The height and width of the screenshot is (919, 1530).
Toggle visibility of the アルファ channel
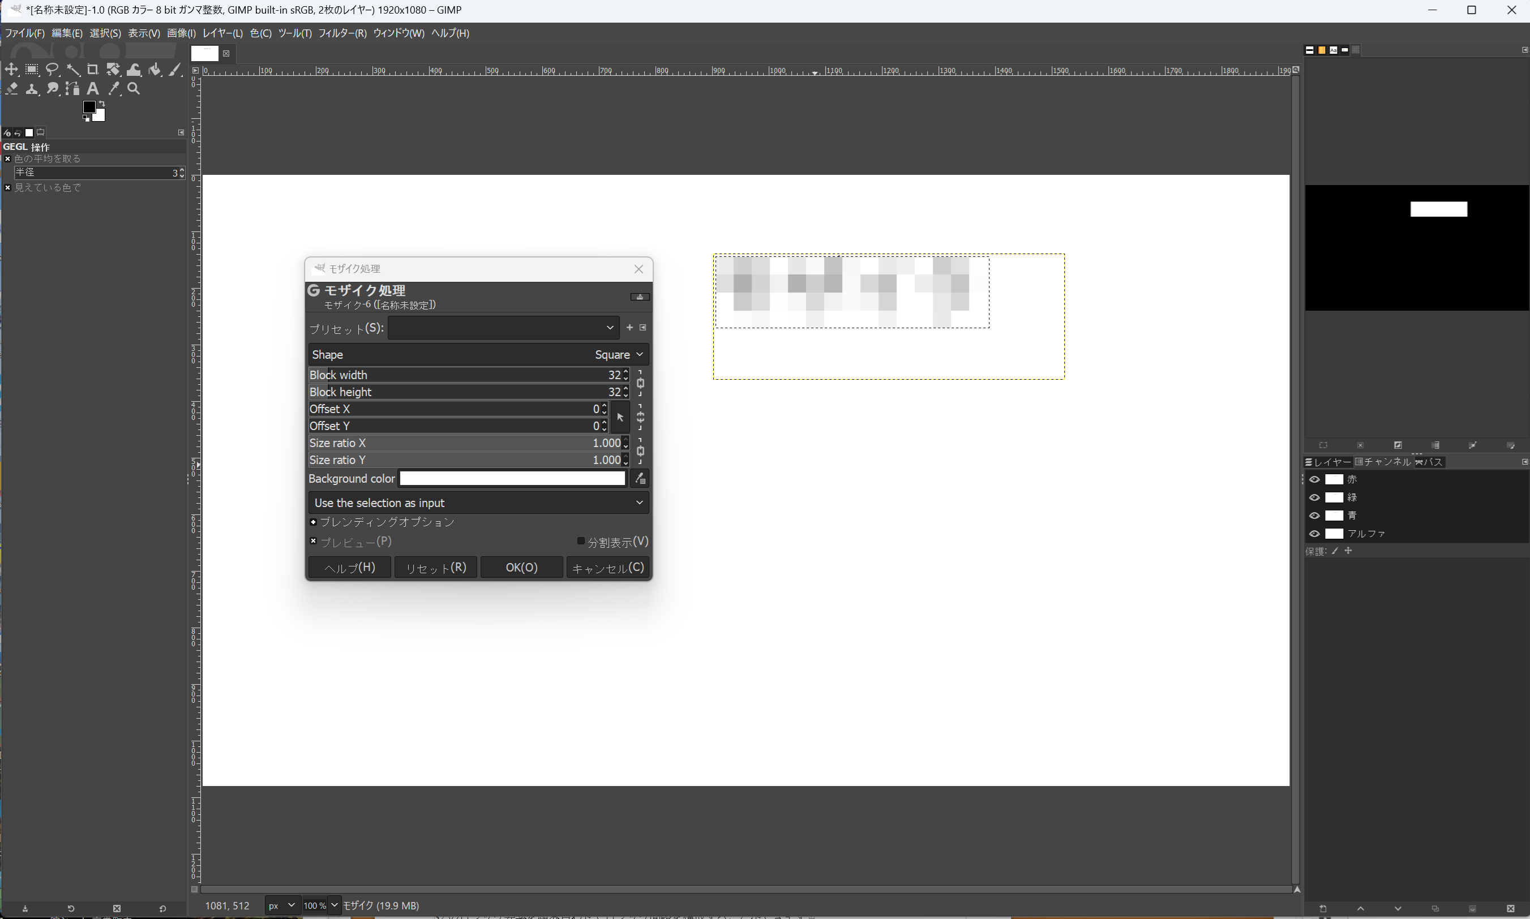(x=1314, y=534)
